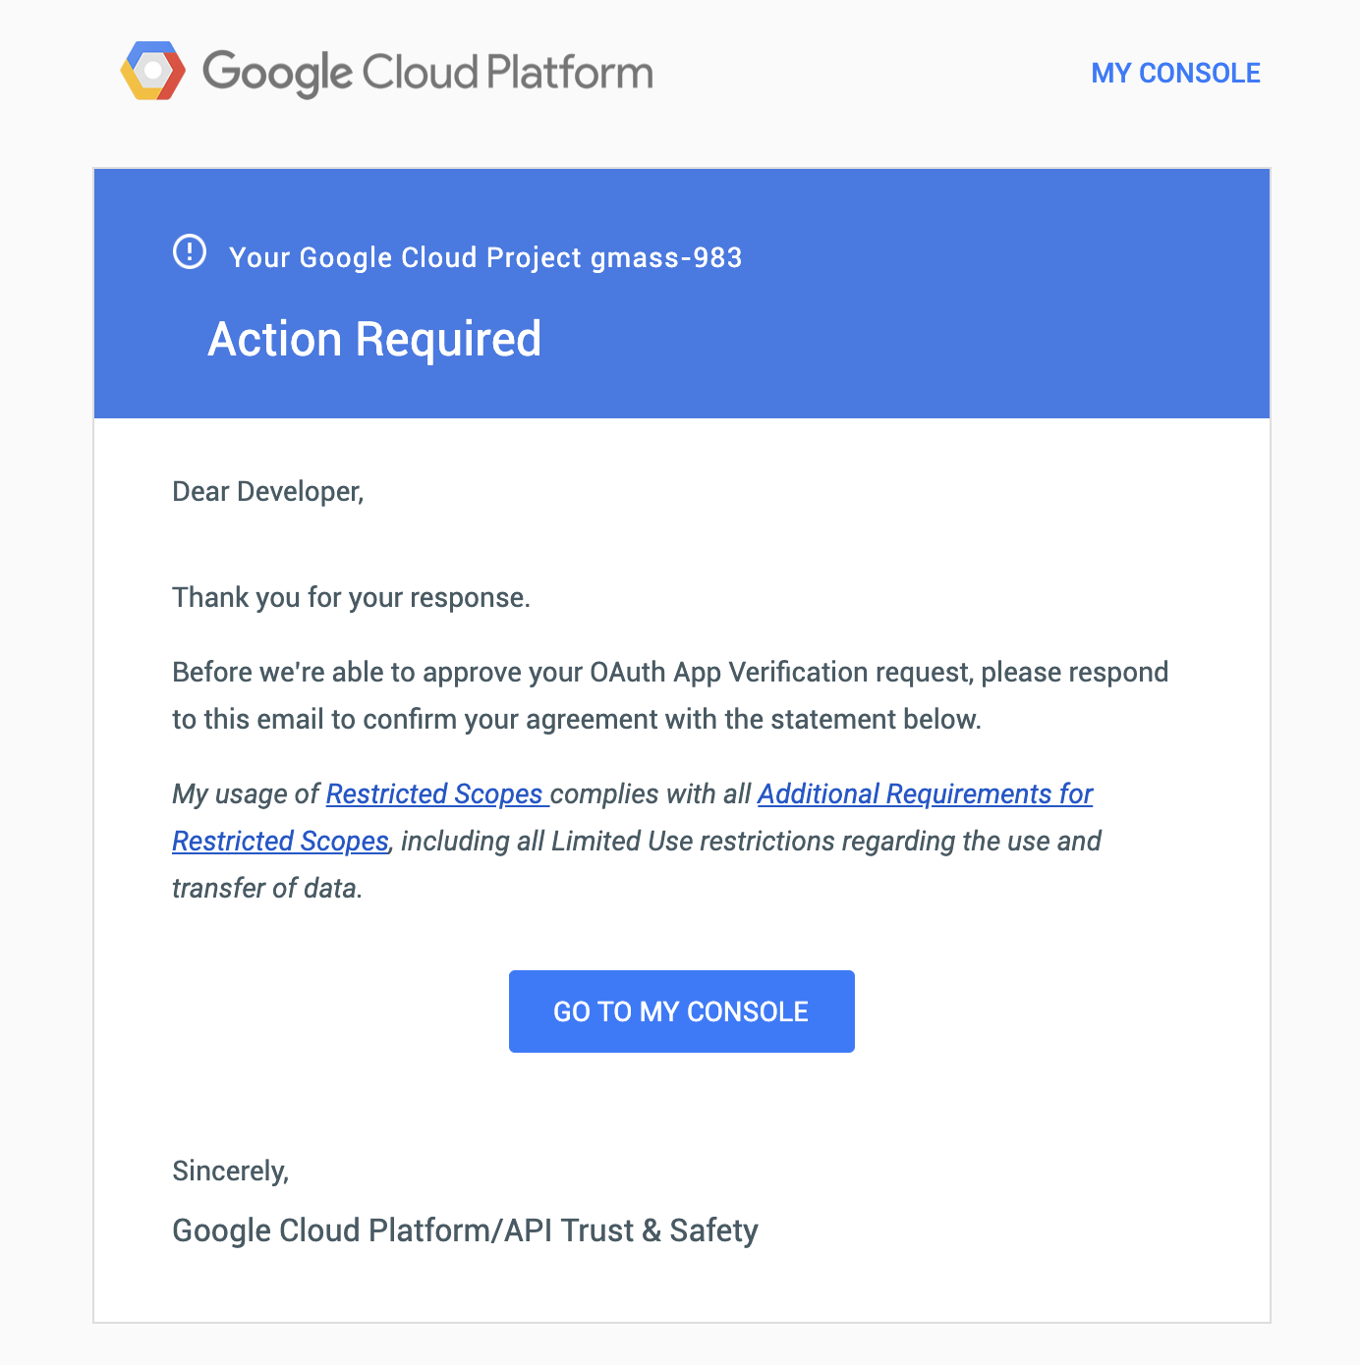The width and height of the screenshot is (1360, 1365).
Task: Click the 'transfer of data' italic text
Action: click(x=267, y=889)
